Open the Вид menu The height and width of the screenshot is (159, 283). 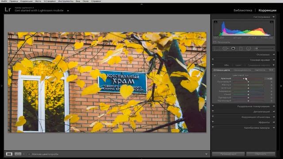click(78, 1)
